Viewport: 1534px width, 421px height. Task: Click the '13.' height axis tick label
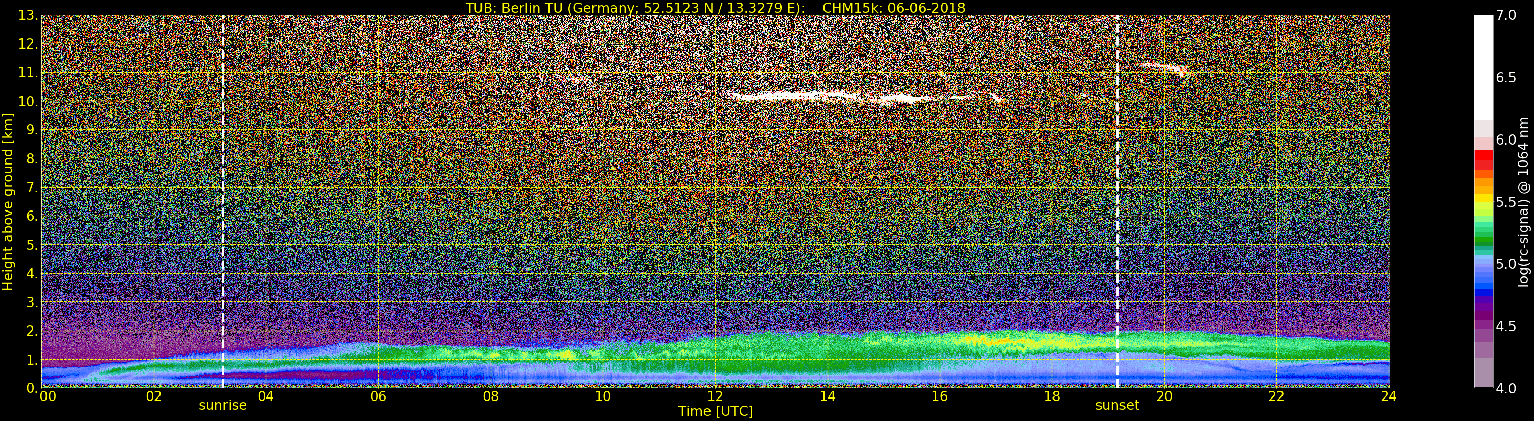(x=28, y=15)
